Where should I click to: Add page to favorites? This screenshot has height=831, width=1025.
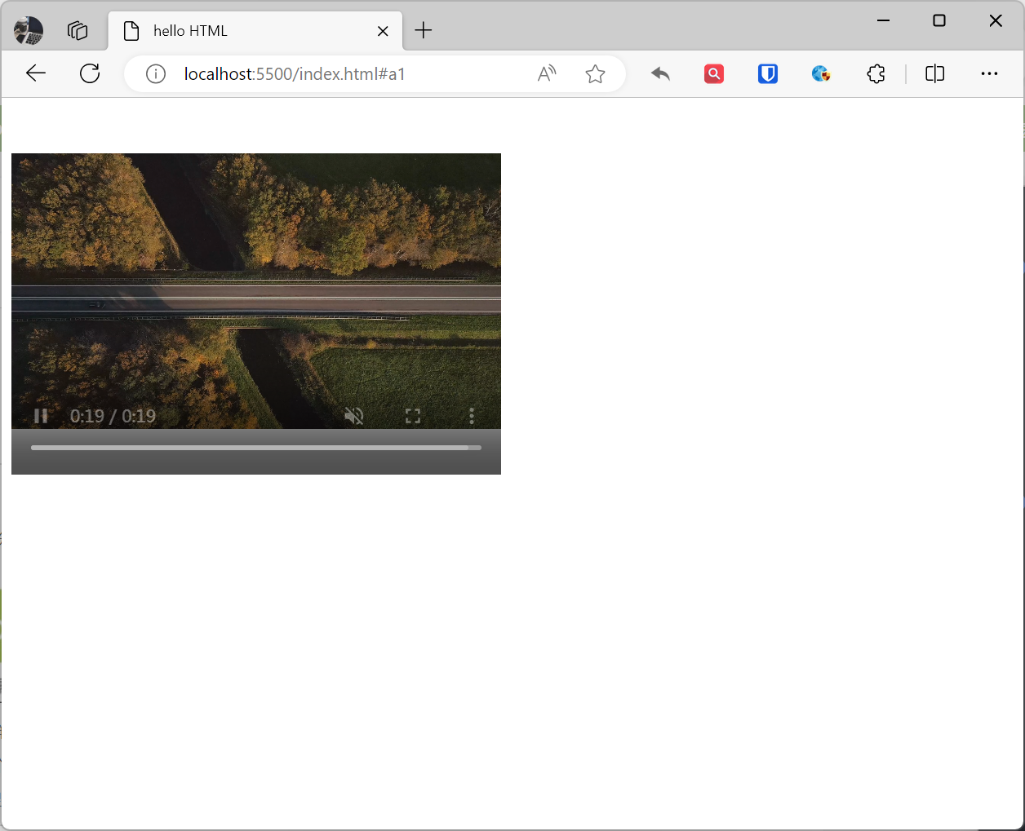point(595,74)
